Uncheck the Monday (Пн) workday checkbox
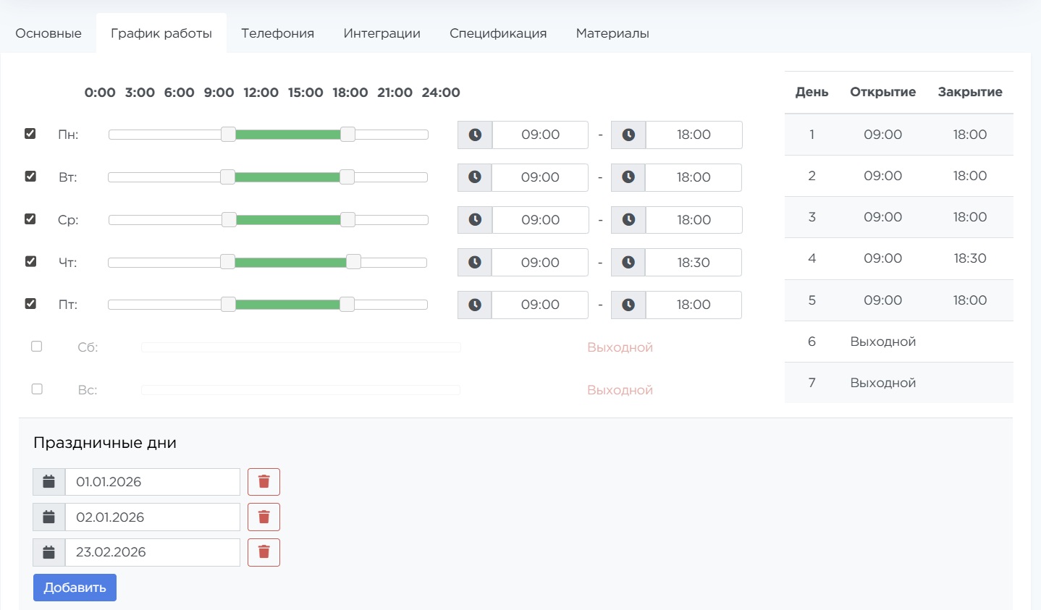 (x=30, y=134)
